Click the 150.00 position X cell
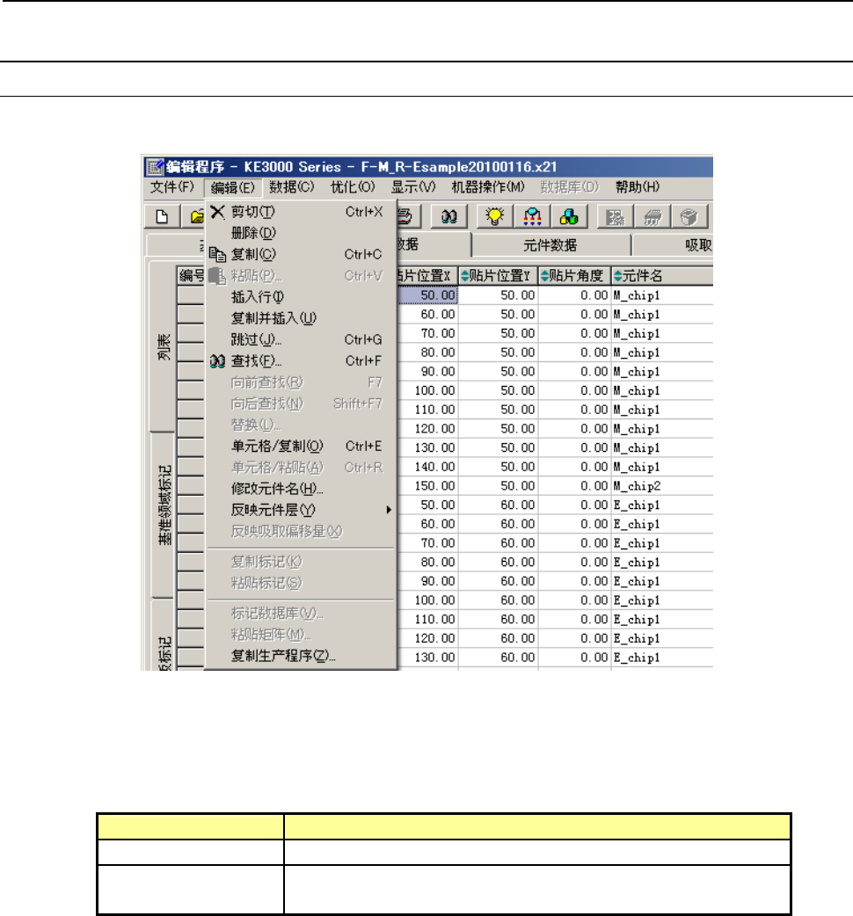The image size is (853, 916). point(427,486)
